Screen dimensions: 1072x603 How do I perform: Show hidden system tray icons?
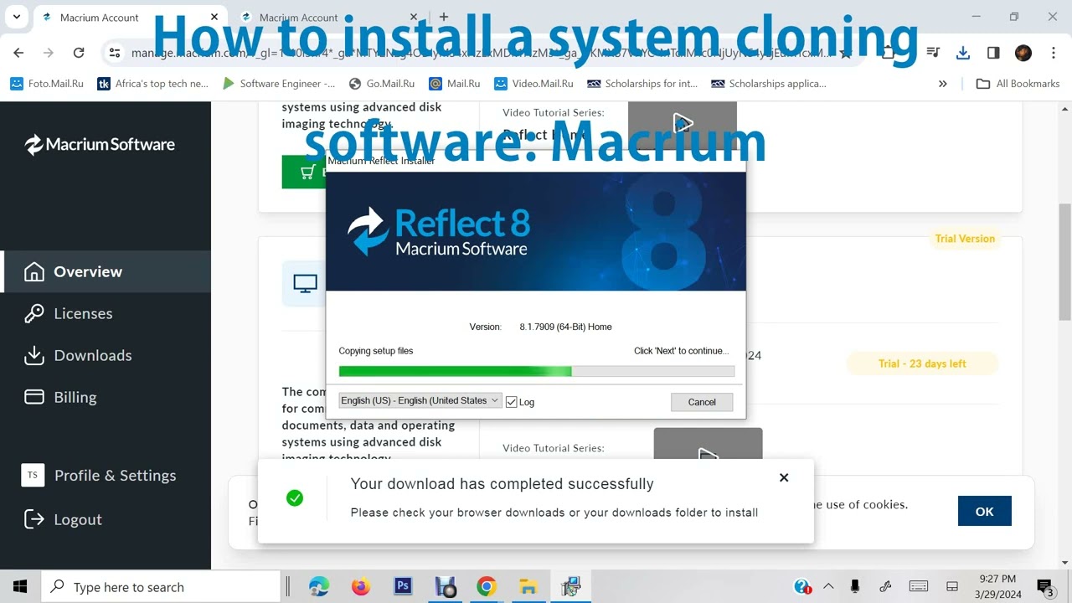828,586
